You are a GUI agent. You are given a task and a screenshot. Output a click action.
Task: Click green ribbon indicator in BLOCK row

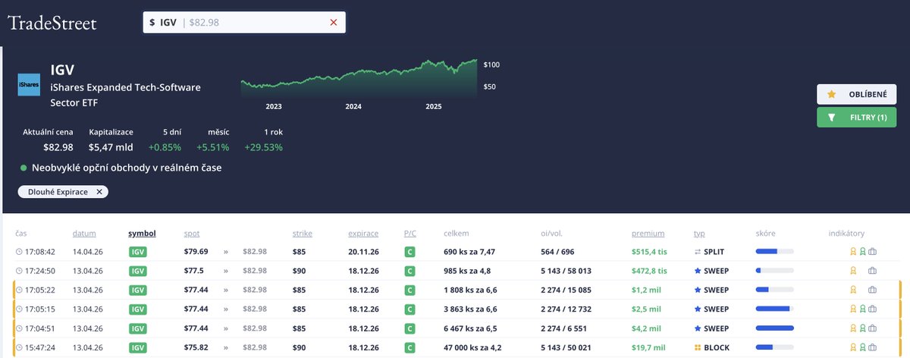(862, 348)
